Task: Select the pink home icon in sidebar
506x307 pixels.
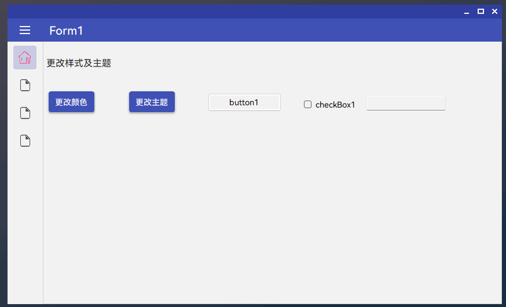Action: pyautogui.click(x=25, y=58)
